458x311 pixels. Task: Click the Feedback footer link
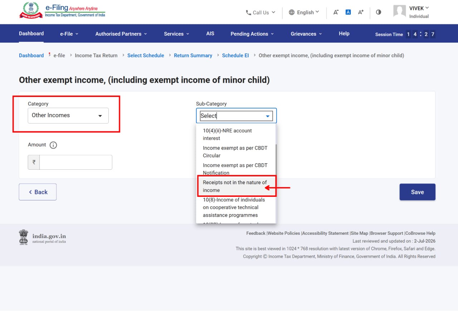(256, 233)
